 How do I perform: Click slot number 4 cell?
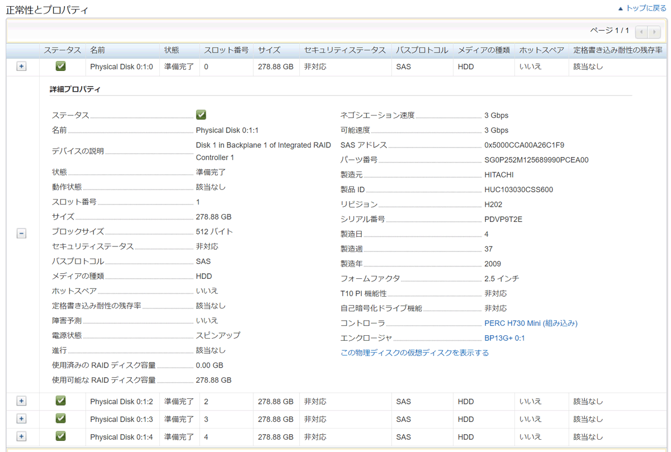(x=206, y=436)
